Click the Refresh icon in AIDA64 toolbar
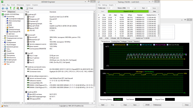Screen dimensions: 193x108 point(14,8)
